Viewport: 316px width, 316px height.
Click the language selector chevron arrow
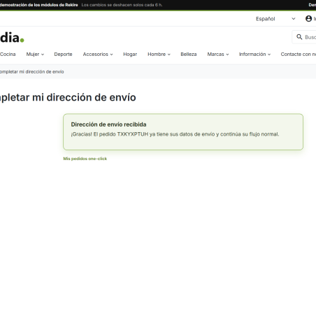(x=294, y=19)
